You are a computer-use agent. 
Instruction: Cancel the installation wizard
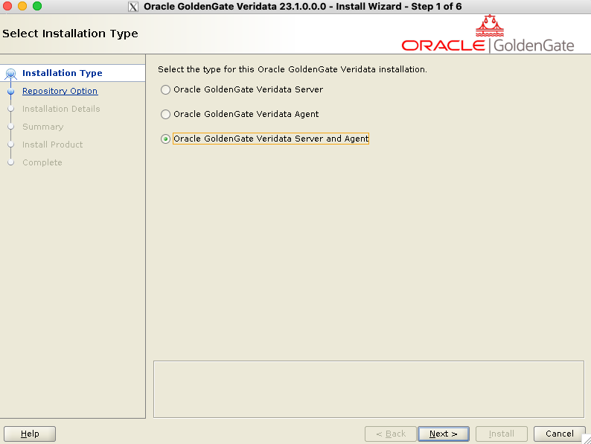tap(559, 434)
